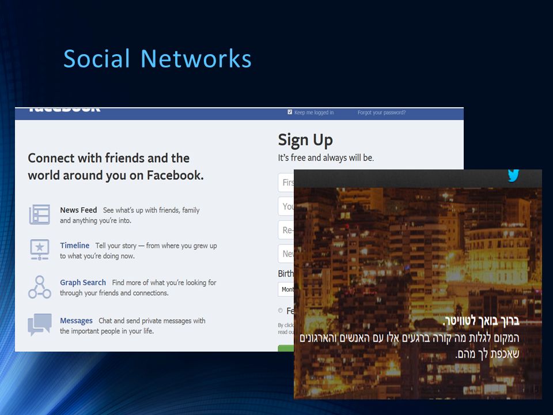Open the Timeline feature link
Viewport: 553px width, 415px height.
point(74,246)
